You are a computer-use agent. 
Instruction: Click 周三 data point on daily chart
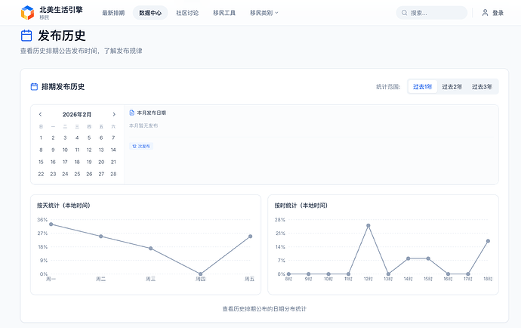(x=150, y=249)
